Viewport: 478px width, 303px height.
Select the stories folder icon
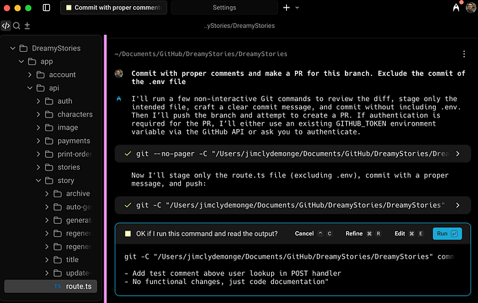click(49, 167)
